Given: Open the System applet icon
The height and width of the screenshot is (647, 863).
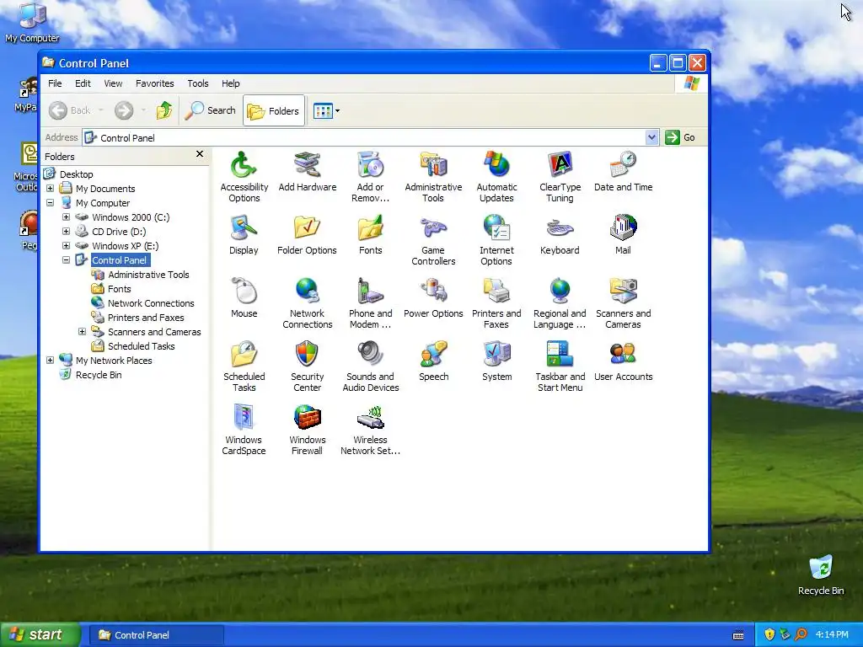Looking at the screenshot, I should [x=496, y=361].
